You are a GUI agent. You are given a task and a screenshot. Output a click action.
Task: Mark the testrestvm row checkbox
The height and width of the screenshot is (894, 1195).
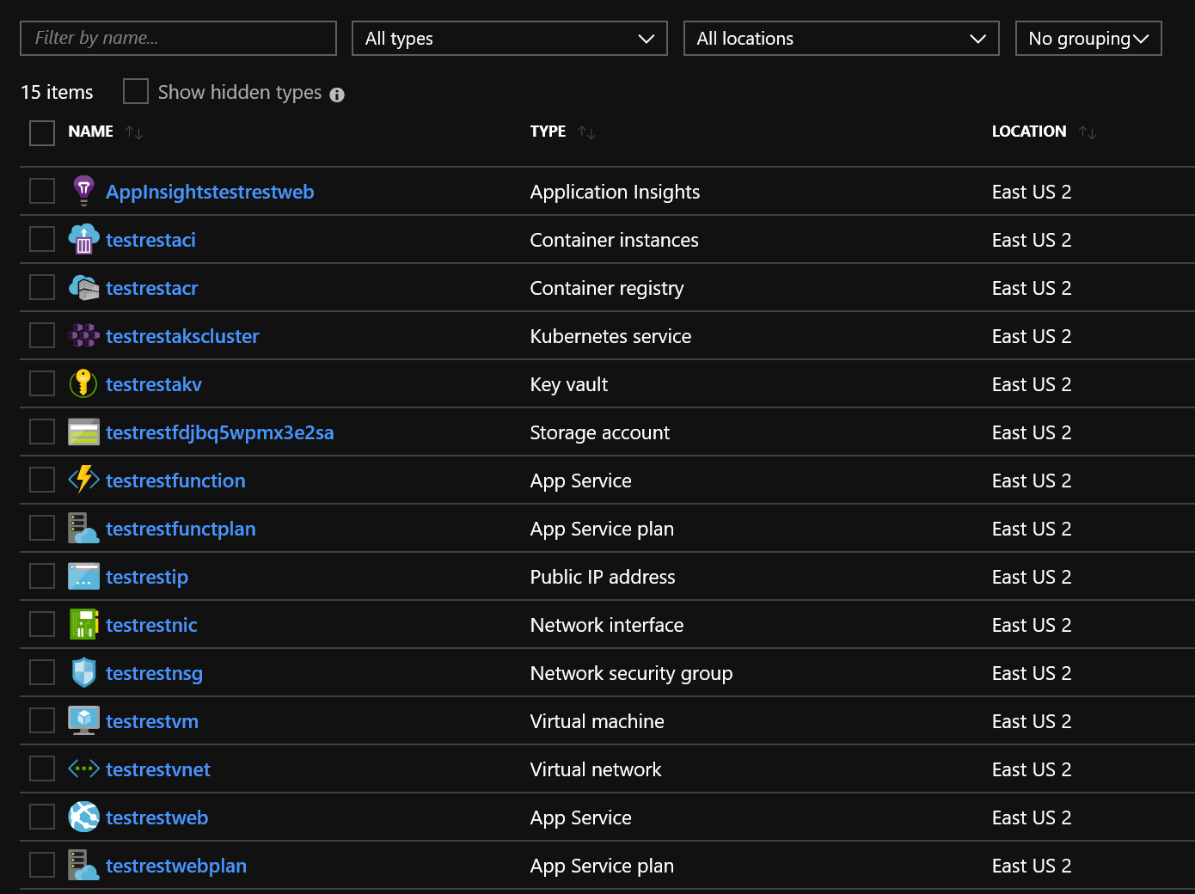click(x=42, y=720)
